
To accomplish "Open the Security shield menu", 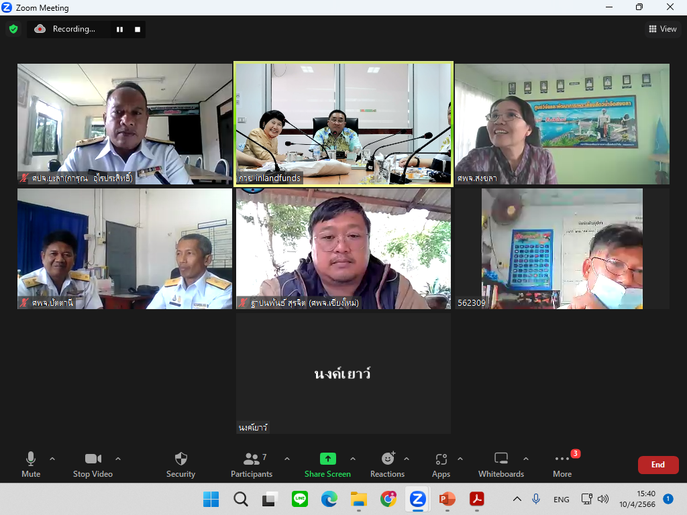I will click(x=180, y=465).
